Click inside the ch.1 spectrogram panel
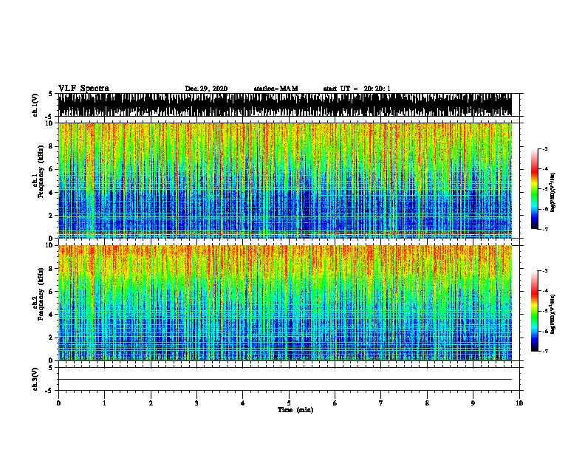The width and height of the screenshot is (585, 452). [x=285, y=180]
